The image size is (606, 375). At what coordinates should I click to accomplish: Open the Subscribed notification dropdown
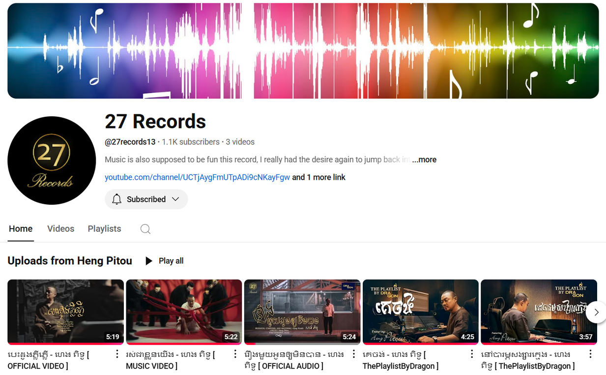click(146, 199)
